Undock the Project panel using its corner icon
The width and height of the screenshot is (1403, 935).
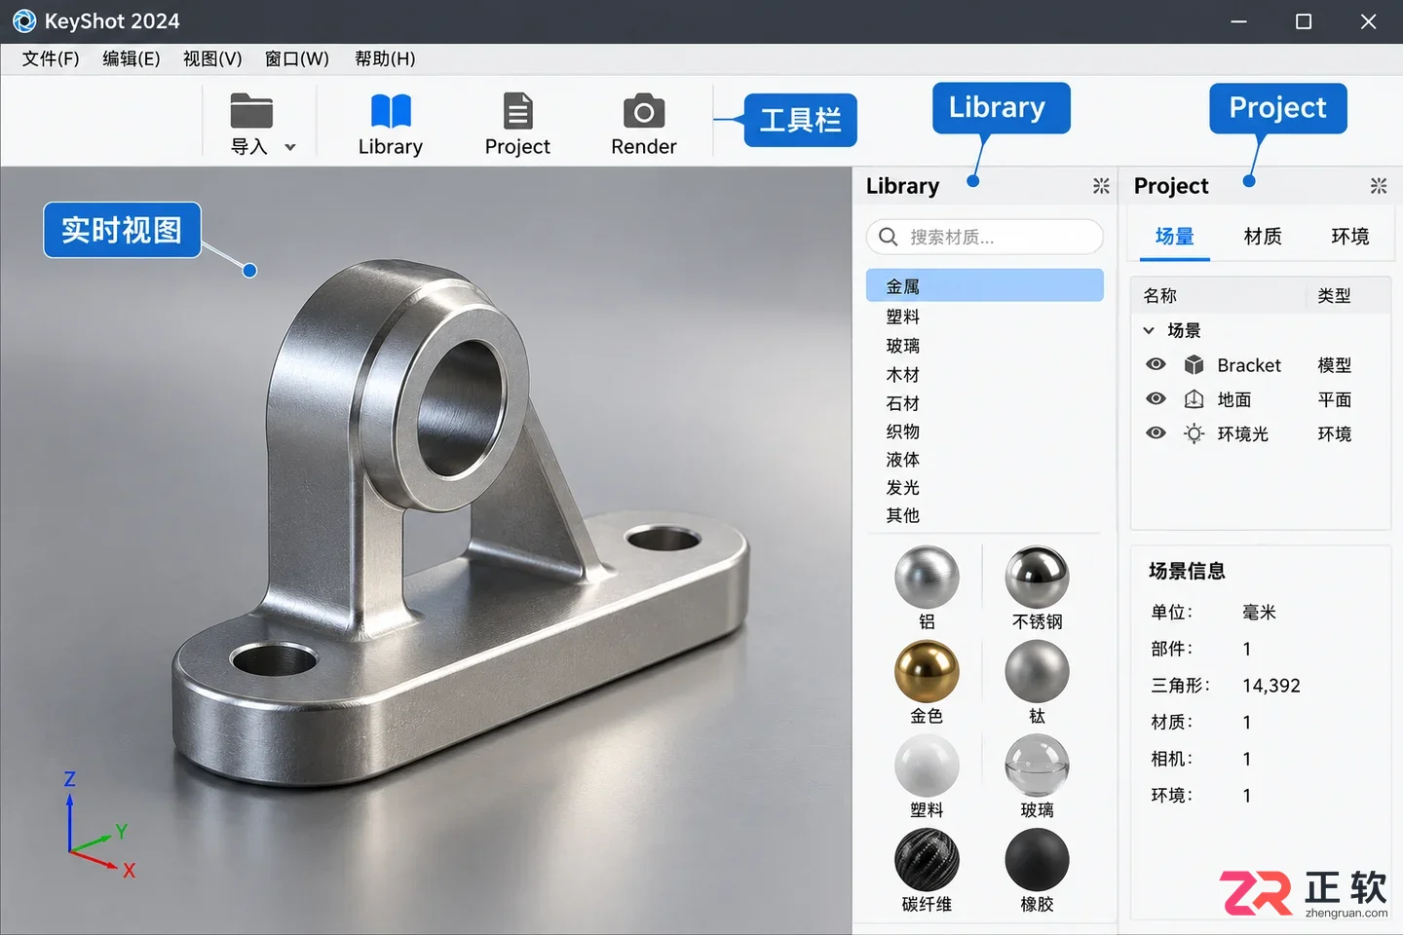pos(1379,185)
